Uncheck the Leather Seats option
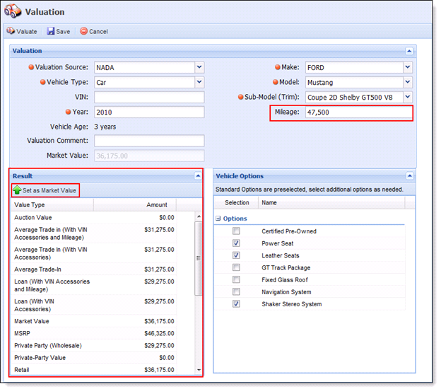This screenshot has width=441, height=389. coord(236,255)
